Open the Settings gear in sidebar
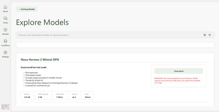 pos(5,52)
